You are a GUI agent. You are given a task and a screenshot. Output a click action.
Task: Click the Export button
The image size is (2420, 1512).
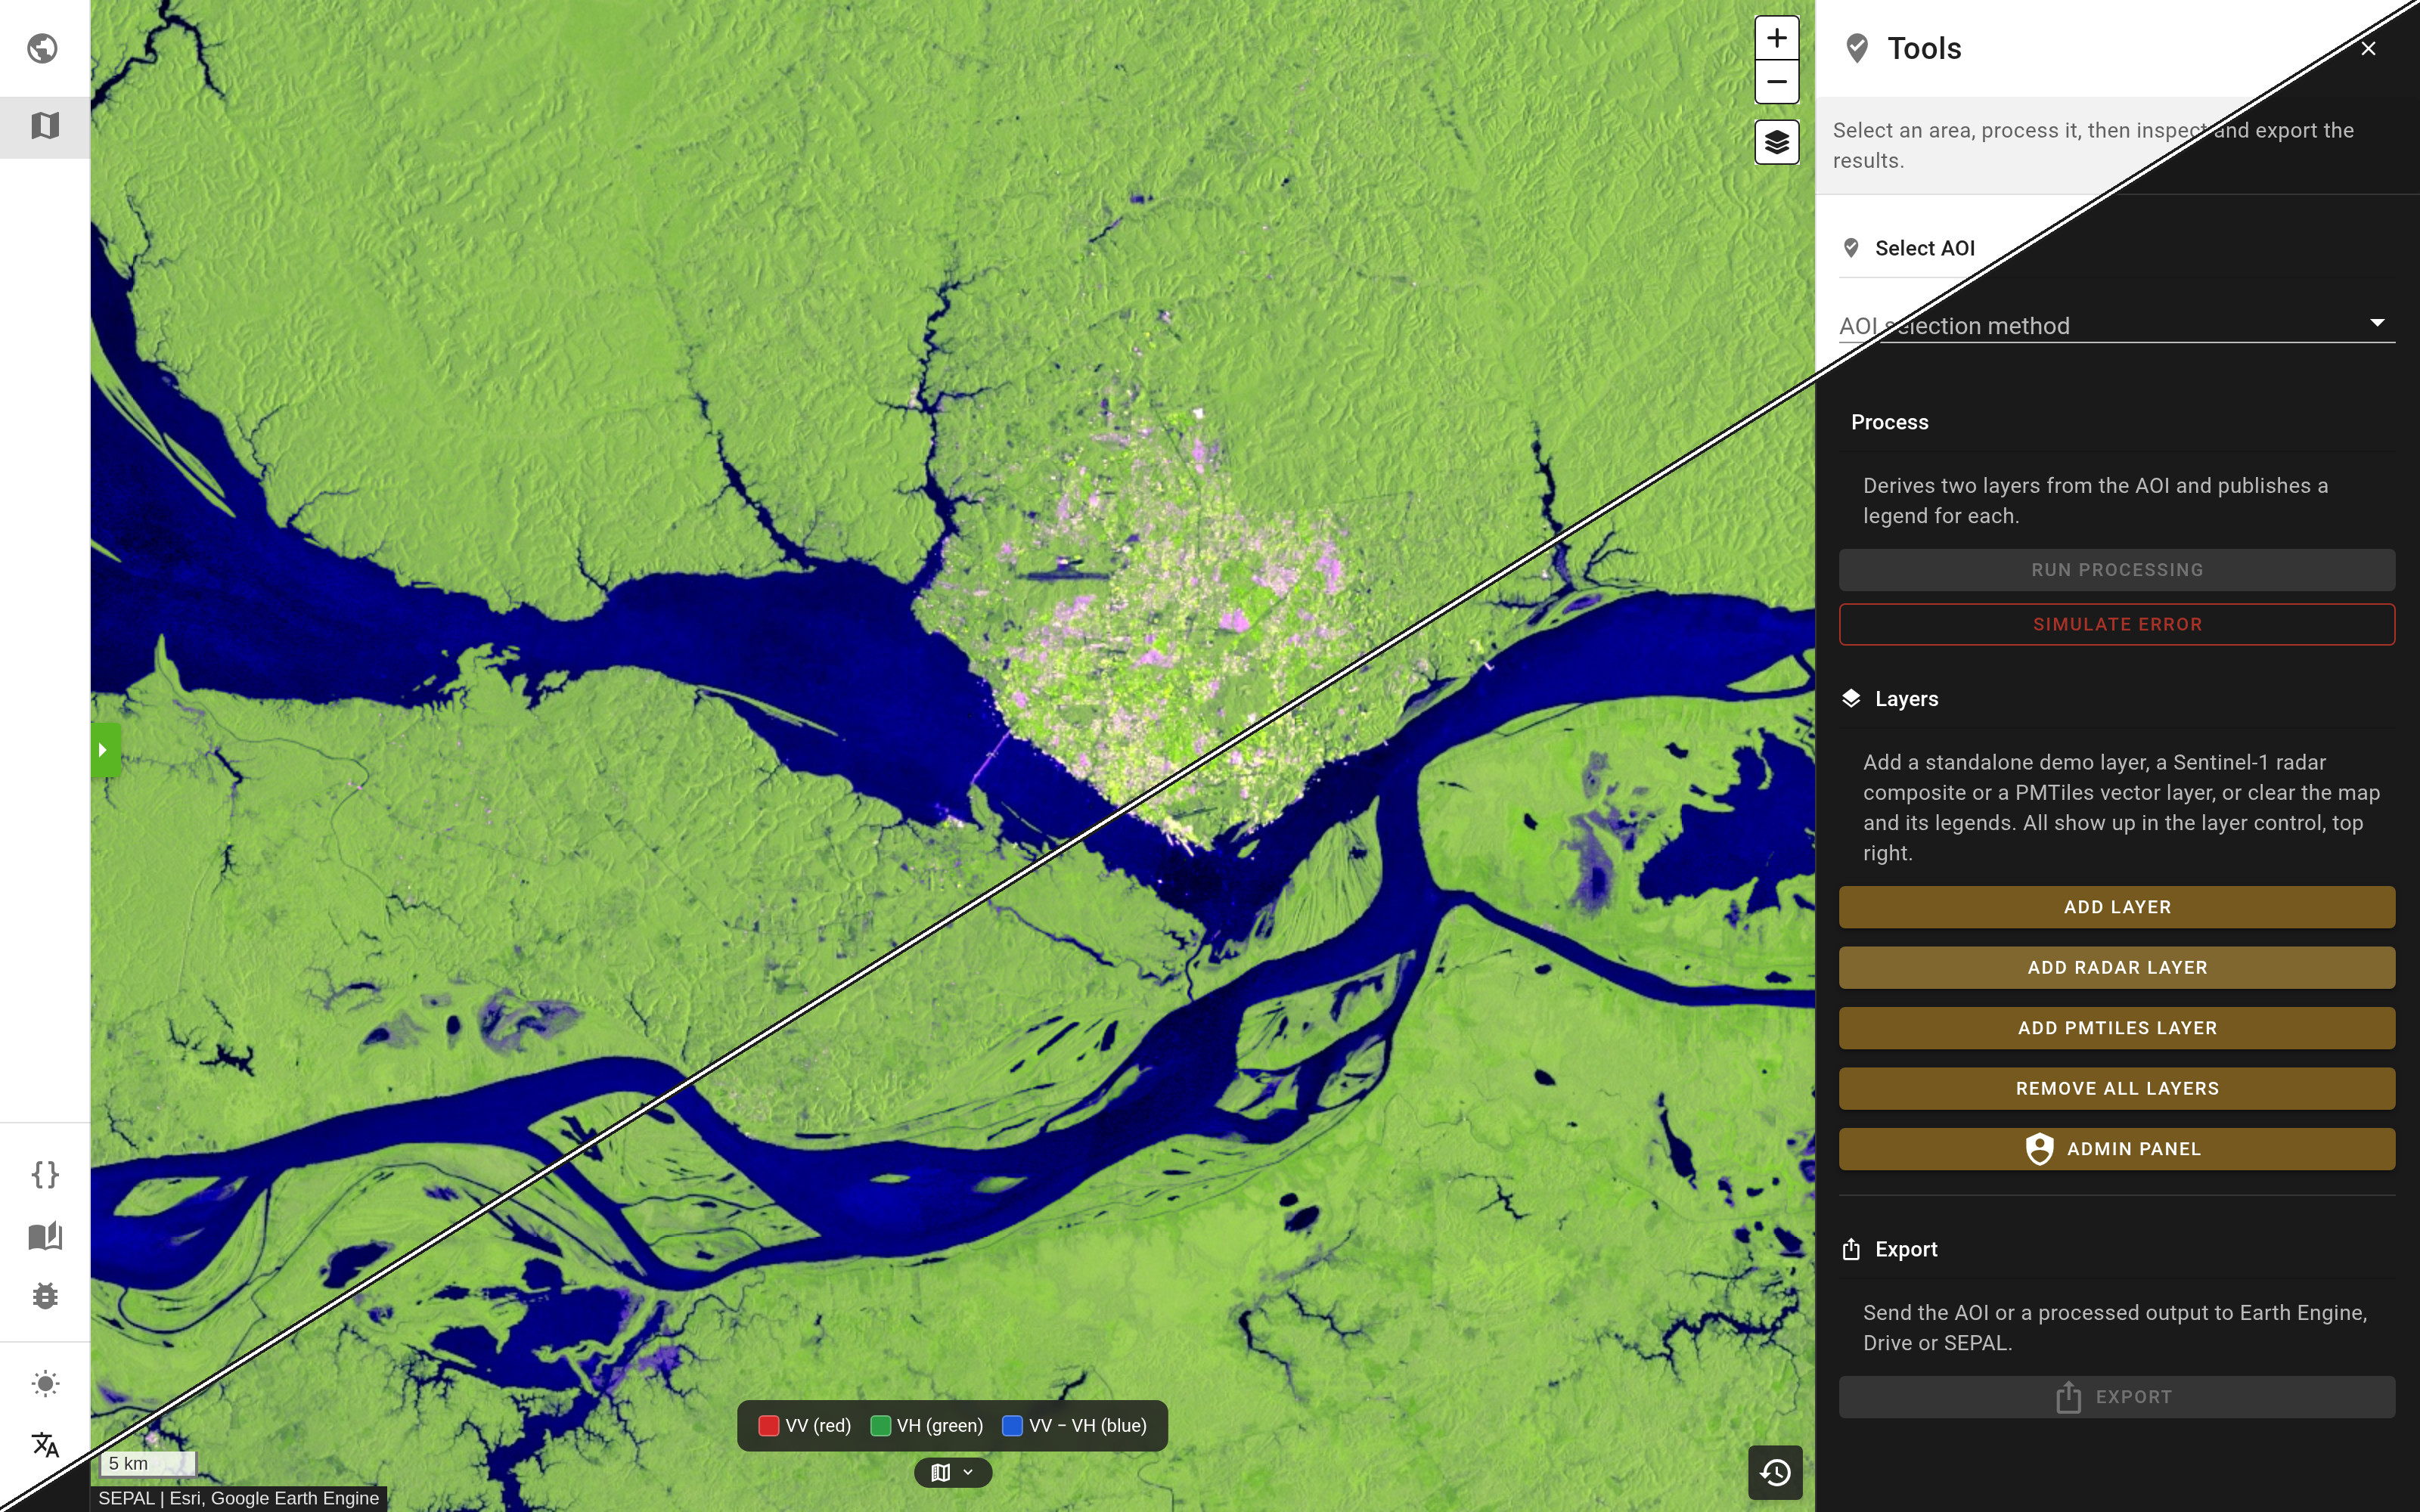2117,1397
